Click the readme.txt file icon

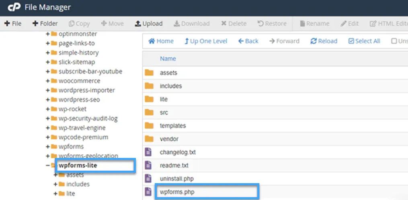[148, 165]
